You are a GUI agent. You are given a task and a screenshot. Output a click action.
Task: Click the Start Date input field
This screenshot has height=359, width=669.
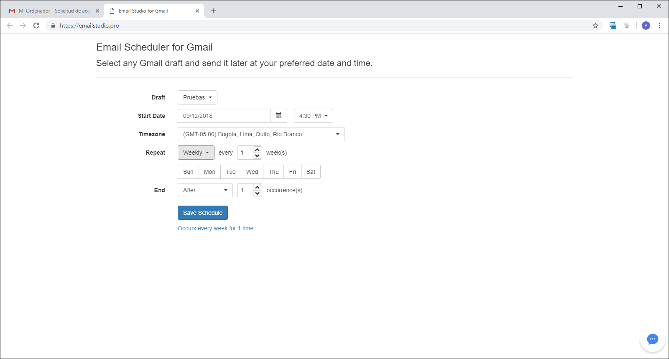click(x=224, y=116)
